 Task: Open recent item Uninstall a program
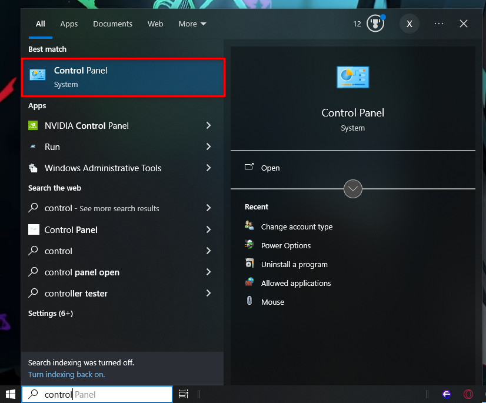tap(294, 264)
